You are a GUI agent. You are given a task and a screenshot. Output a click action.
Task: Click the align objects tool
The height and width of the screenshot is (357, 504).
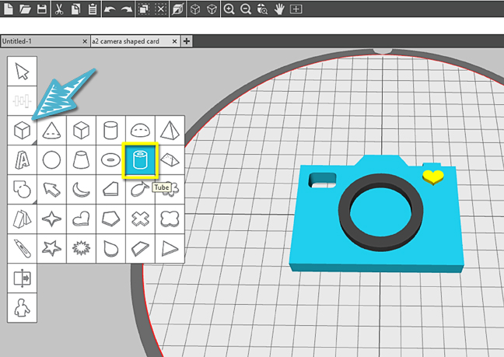(23, 101)
